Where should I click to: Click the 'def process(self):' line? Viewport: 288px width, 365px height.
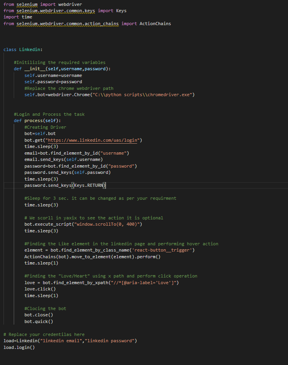37,120
